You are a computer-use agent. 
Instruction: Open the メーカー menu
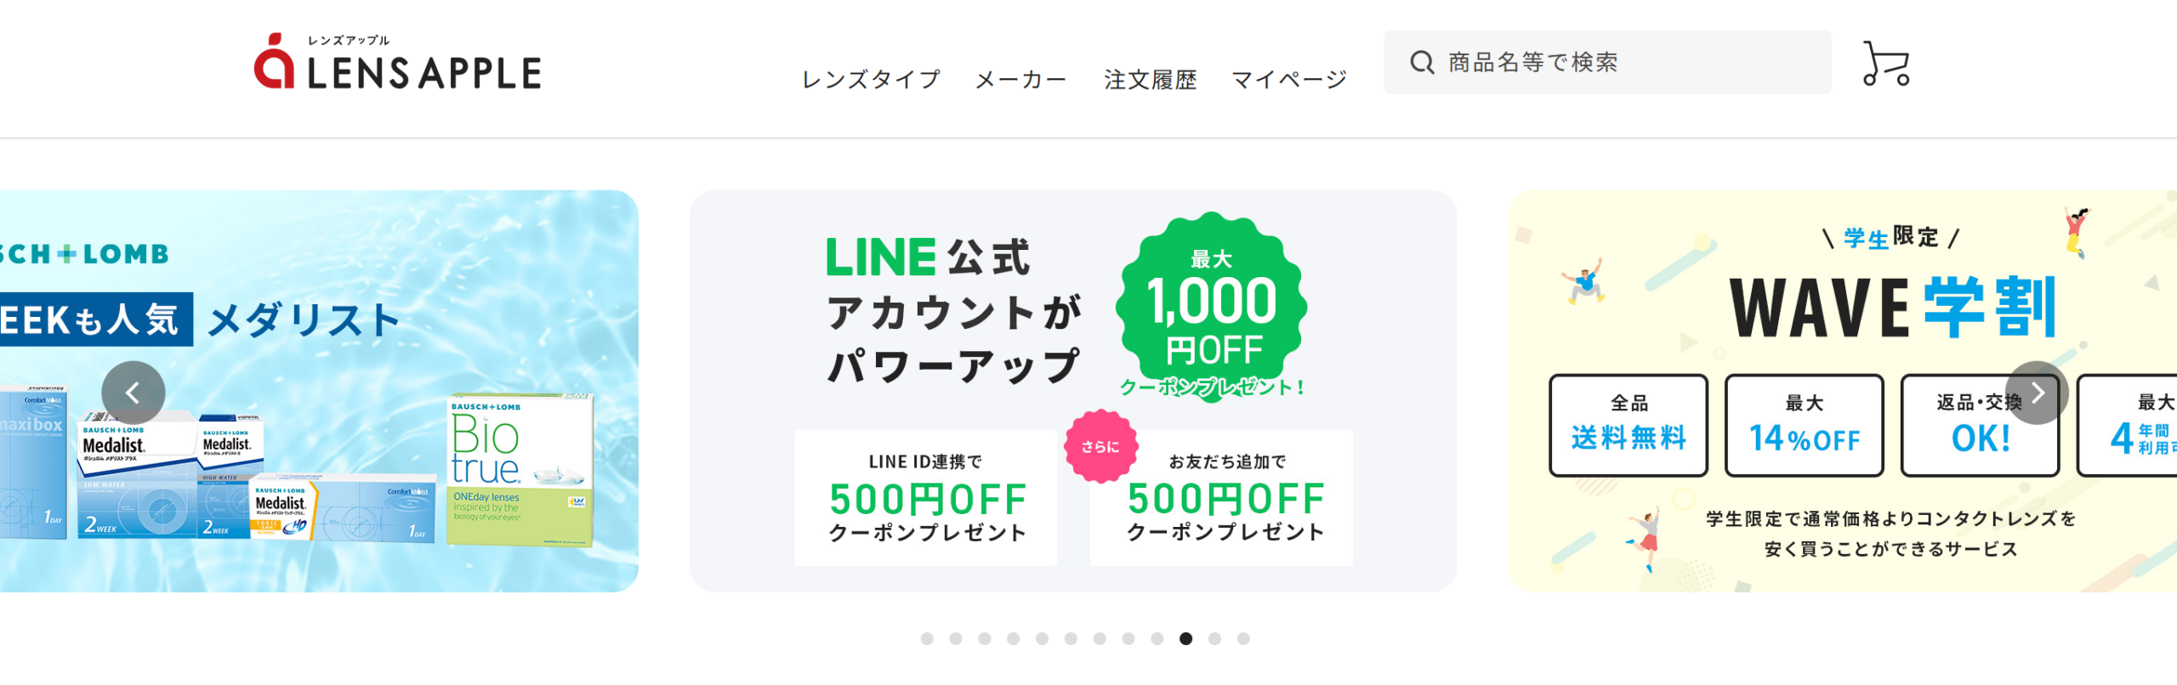1020,80
